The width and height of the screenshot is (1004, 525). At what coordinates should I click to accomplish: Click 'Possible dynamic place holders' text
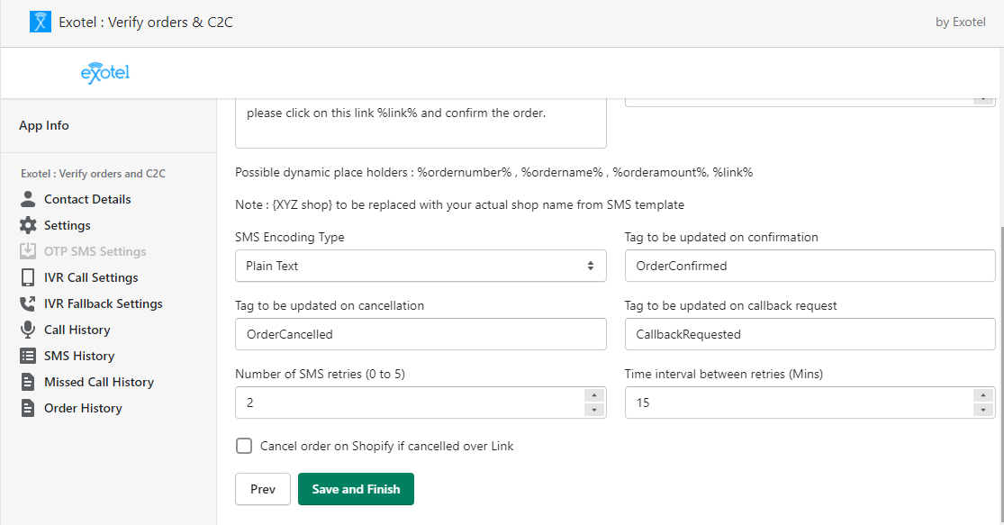pyautogui.click(x=493, y=172)
